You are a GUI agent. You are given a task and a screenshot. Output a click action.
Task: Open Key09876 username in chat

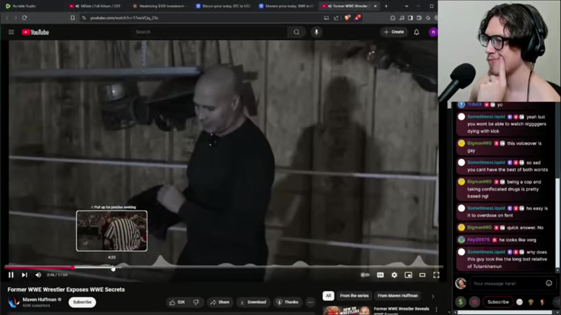[479, 240]
